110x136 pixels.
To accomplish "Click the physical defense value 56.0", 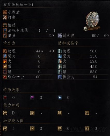I will [x=94, y=51].
